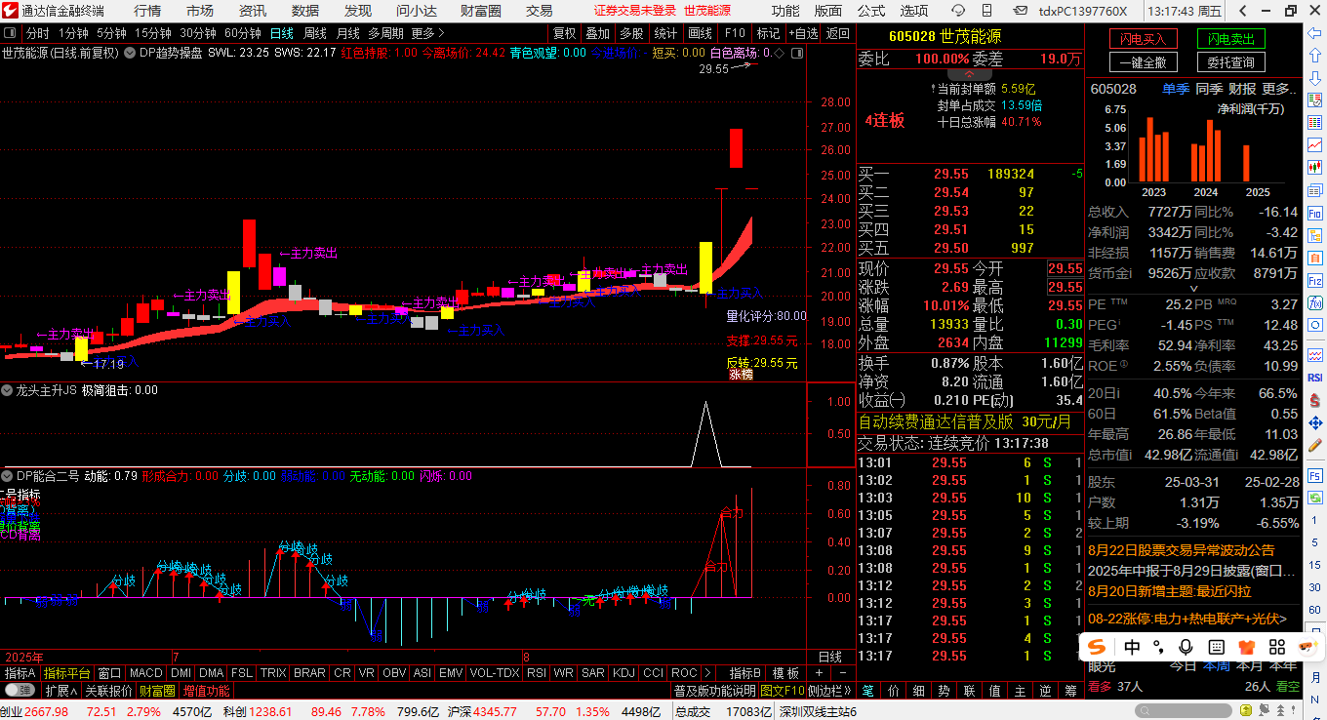Switch to the 周线 weekly chart tab
The image size is (1327, 720).
click(x=314, y=33)
